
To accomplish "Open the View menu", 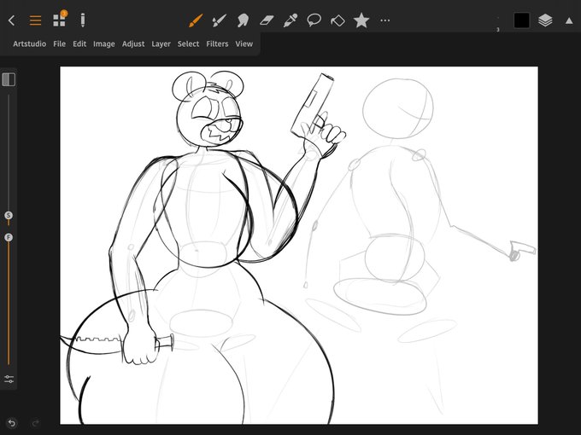I will (244, 43).
